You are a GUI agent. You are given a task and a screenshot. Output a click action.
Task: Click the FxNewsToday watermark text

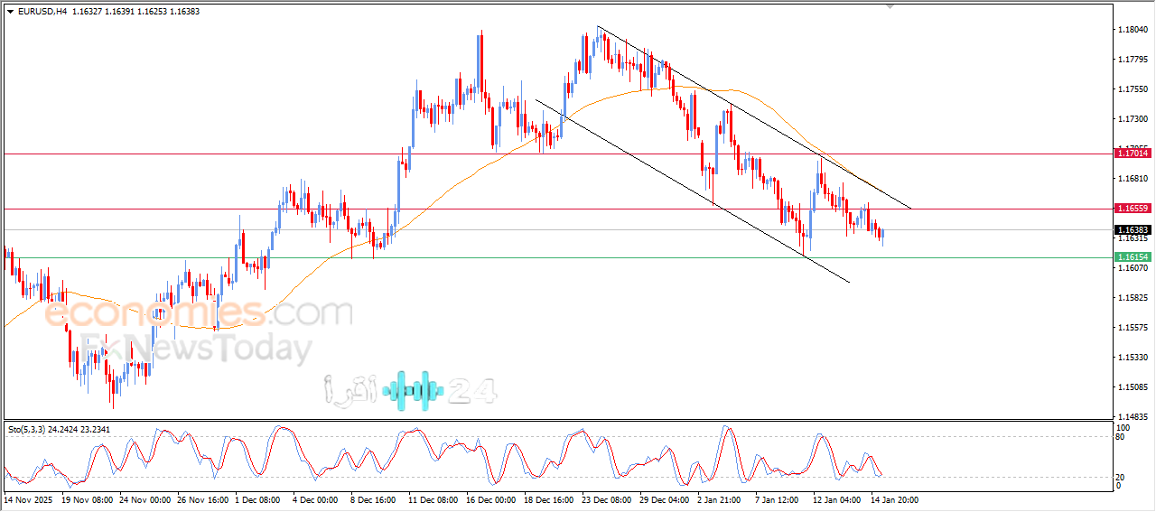pos(196,349)
